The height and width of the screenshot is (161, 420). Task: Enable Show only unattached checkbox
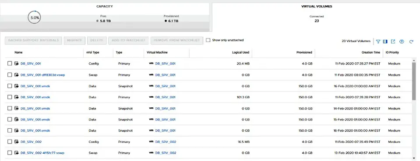tap(208, 40)
